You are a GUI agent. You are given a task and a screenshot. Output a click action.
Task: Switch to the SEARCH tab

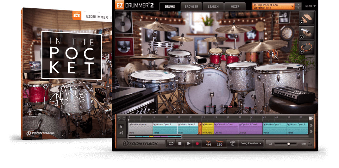tap(213, 7)
